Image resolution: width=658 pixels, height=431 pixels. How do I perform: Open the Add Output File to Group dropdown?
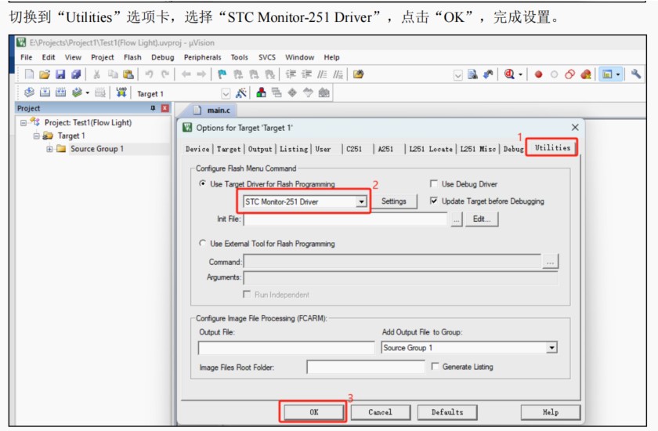(x=551, y=348)
